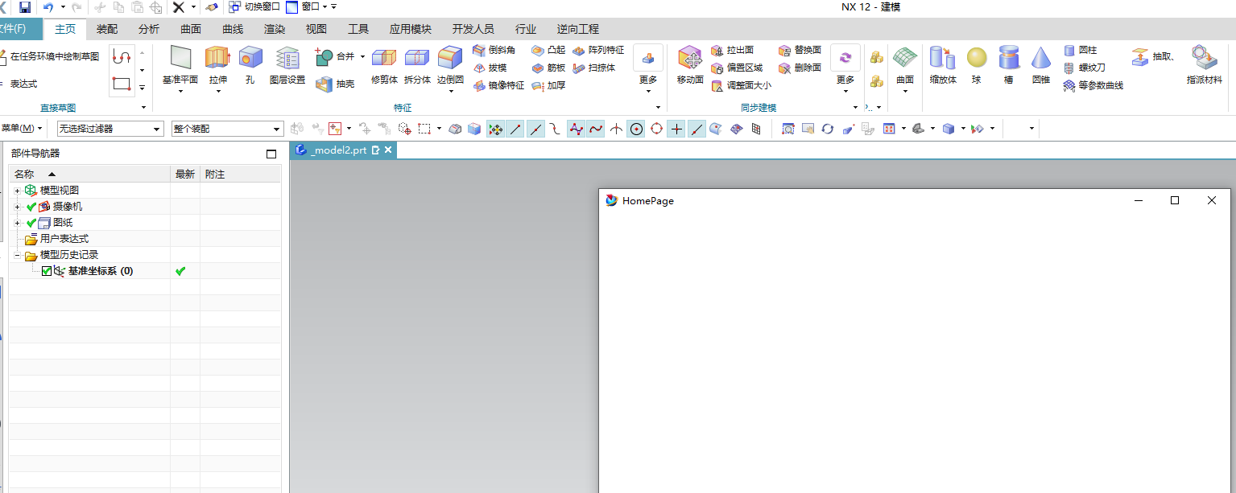Toggle visibility of 图纸 in the navigator
This screenshot has height=493, width=1236.
click(x=31, y=222)
